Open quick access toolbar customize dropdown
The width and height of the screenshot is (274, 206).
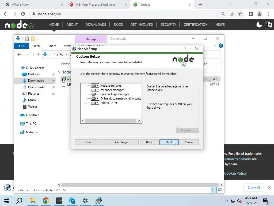38,39
